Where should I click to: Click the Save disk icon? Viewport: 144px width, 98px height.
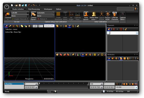[20, 5]
